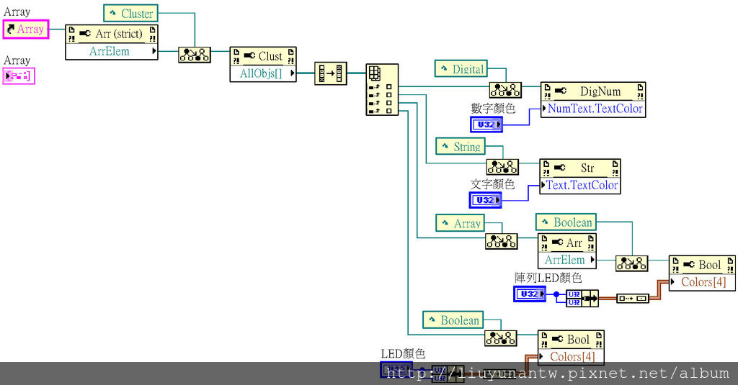This screenshot has height=385, width=738.
Task: Click To More Specific Class node under lower Boolean
Action: [500, 338]
